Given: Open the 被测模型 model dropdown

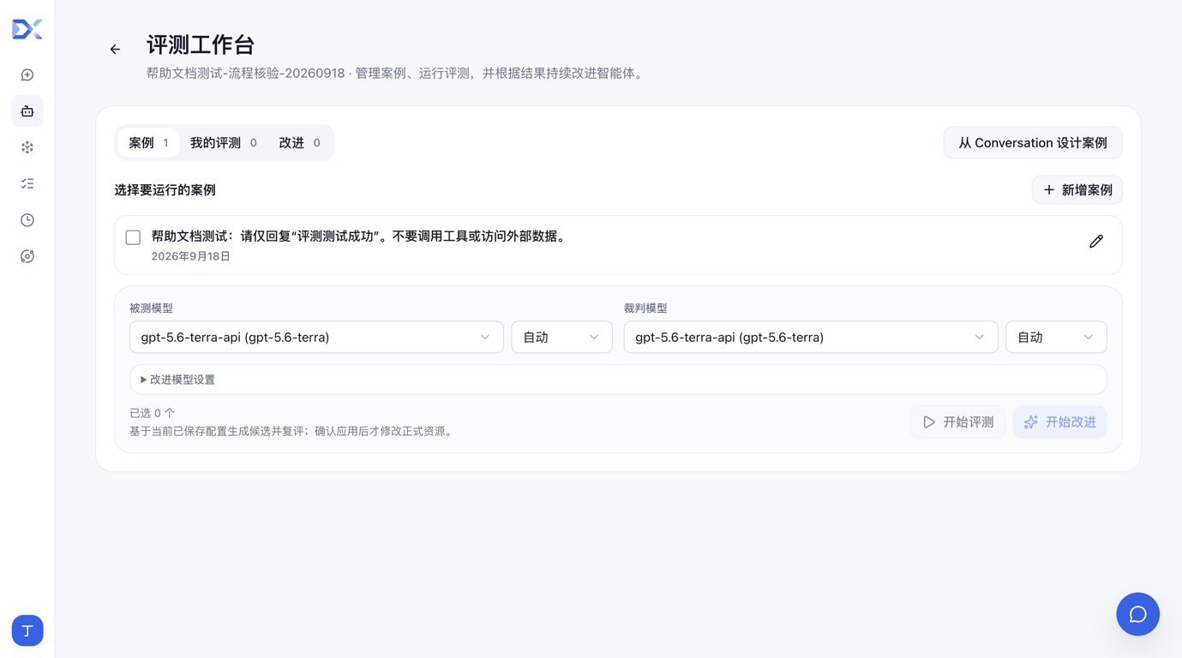Looking at the screenshot, I should click(316, 338).
